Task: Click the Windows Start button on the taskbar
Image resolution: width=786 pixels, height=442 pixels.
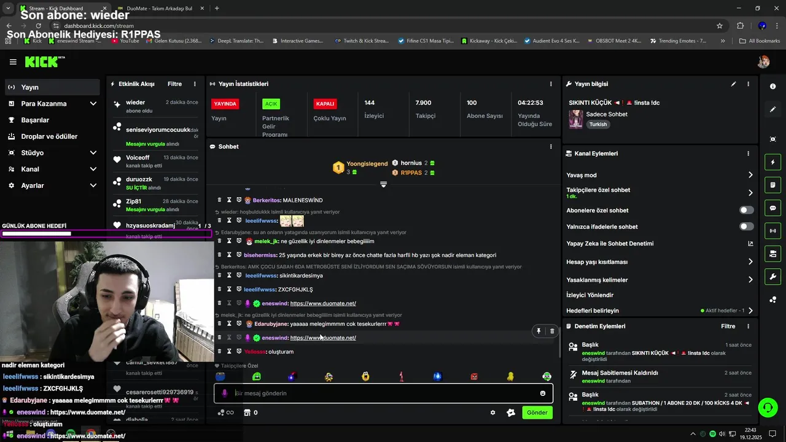Action: 9,434
